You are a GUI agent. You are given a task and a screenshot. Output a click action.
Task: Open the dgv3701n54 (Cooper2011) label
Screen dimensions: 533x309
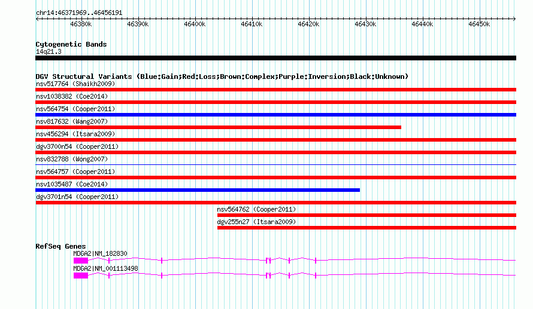coord(77,197)
